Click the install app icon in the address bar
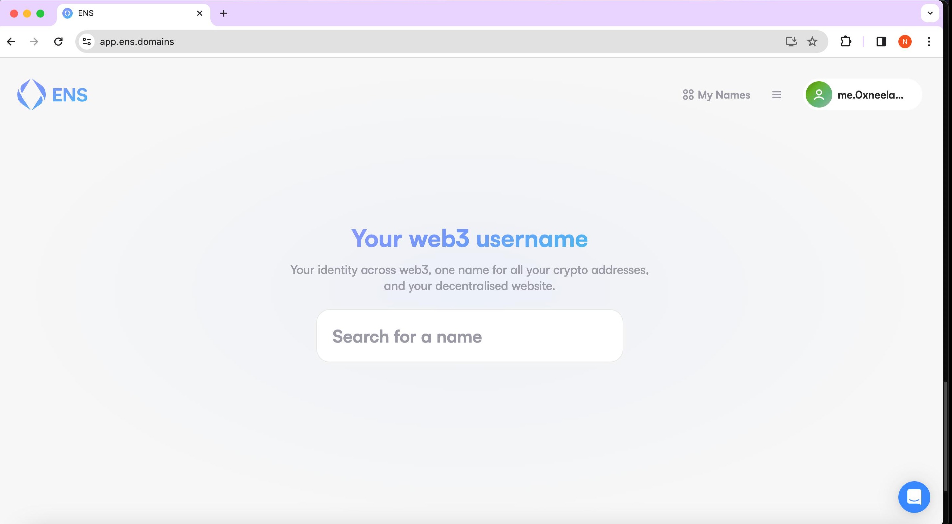This screenshot has width=952, height=524. tap(791, 41)
